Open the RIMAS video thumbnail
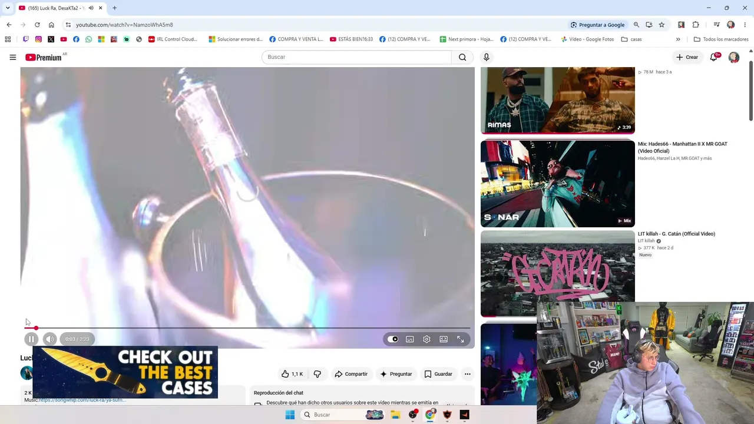Viewport: 754px width, 424px height. click(x=558, y=100)
